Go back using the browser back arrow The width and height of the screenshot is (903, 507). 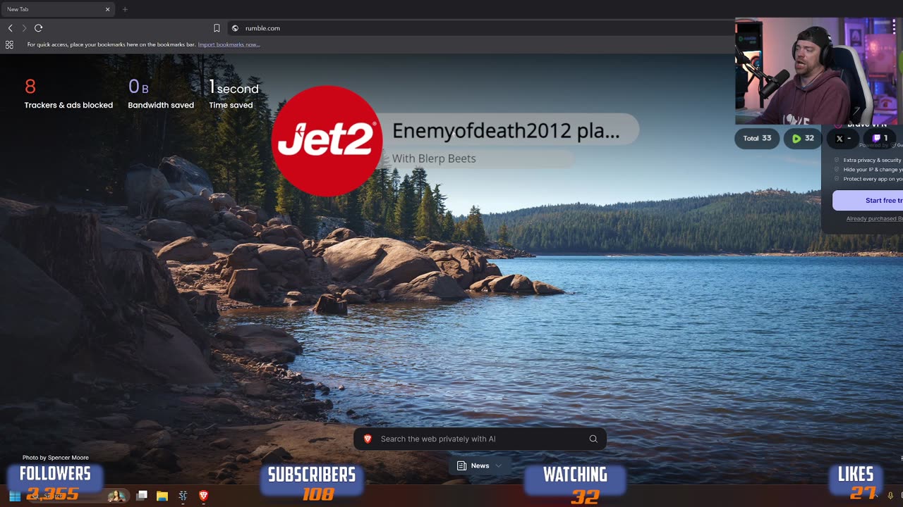coord(11,28)
